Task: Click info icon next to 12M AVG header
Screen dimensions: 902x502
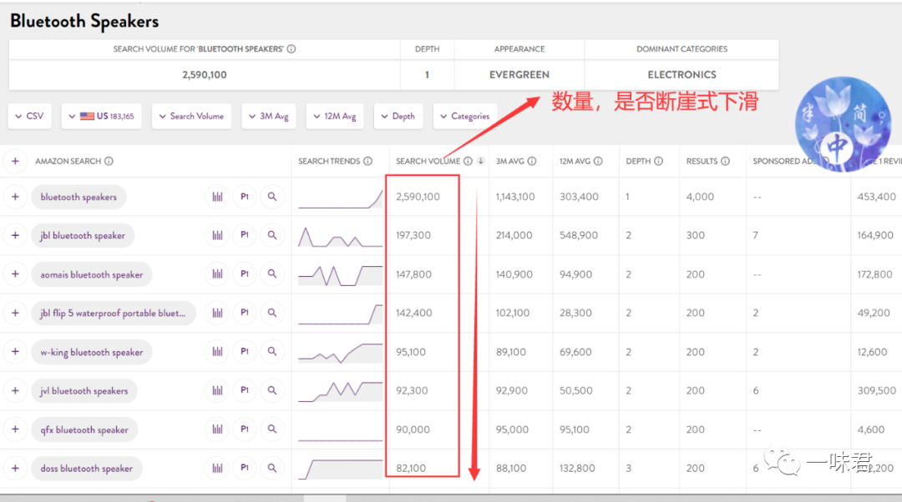Action: click(x=598, y=161)
